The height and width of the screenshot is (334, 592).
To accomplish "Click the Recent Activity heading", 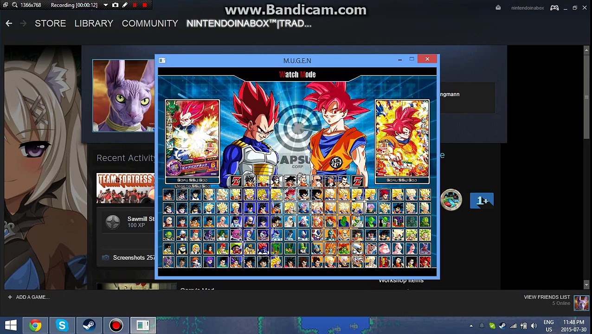I will tap(126, 158).
